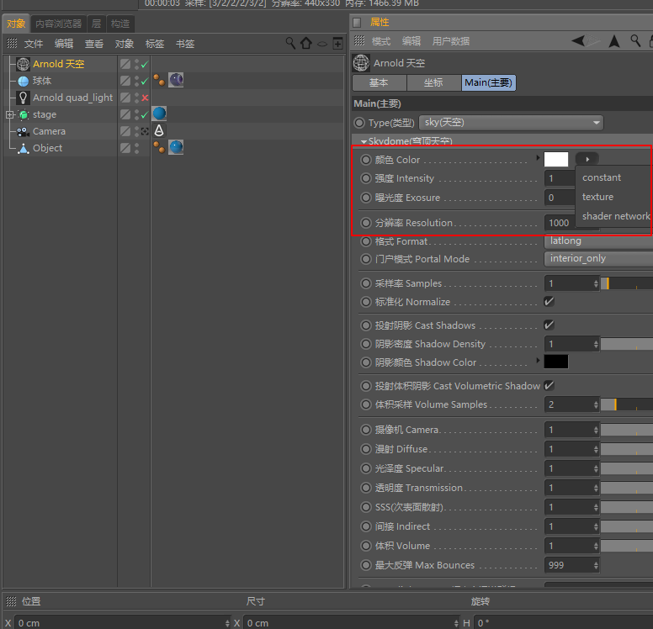Screen dimensions: 653x629
Task: Switch to the 层 tab
Action: point(96,24)
